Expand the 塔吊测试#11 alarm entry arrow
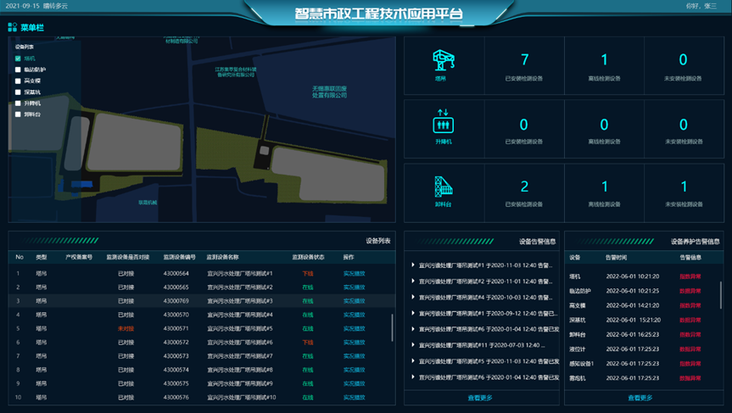 (x=413, y=345)
